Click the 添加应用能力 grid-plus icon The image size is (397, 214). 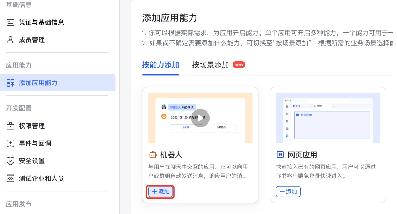[10, 83]
